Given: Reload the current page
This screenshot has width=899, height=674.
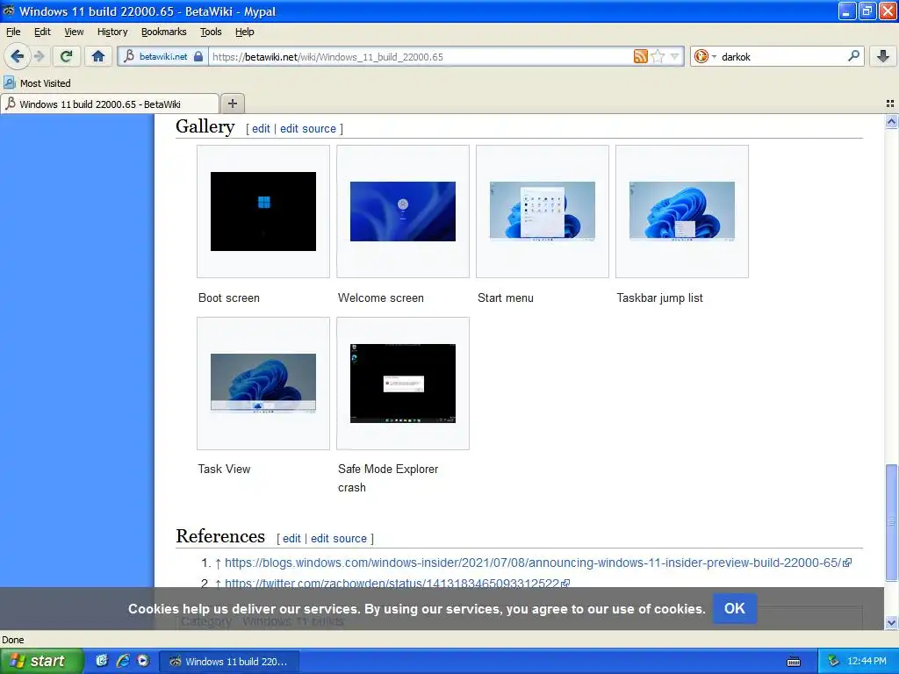Looking at the screenshot, I should click(66, 56).
